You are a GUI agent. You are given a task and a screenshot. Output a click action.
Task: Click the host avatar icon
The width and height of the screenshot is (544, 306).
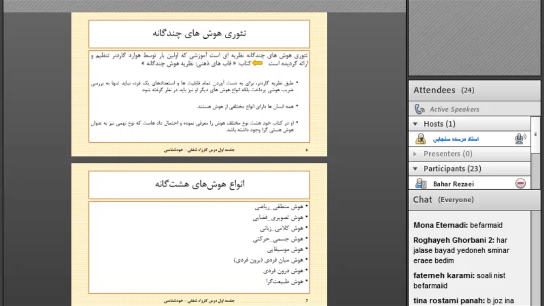click(x=421, y=139)
